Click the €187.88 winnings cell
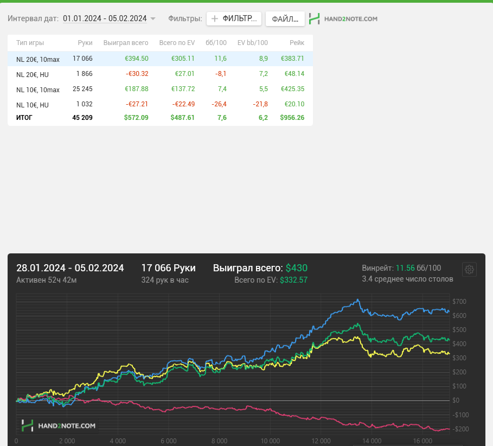493x446 pixels. click(x=137, y=88)
